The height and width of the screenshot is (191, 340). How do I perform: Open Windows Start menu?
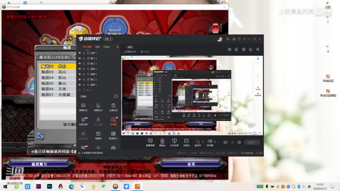coord(5,187)
